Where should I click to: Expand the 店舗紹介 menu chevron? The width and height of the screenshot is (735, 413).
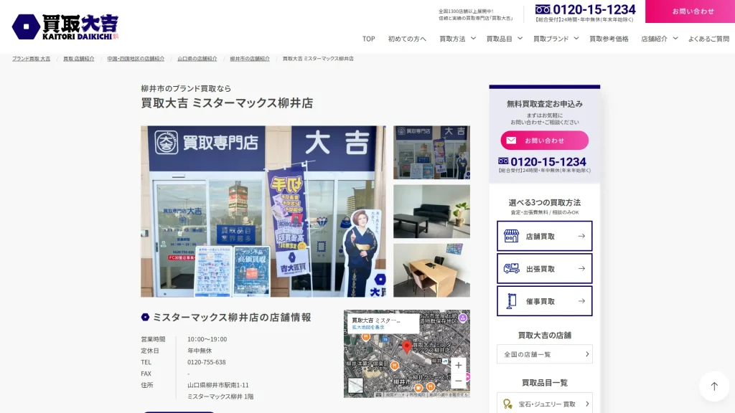(675, 39)
